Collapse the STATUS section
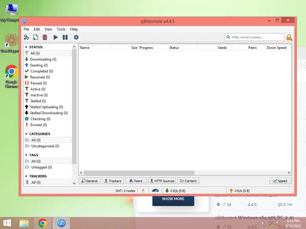 (x=26, y=47)
